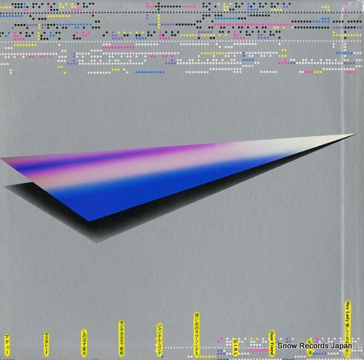Select the yellow 'G I R L' label

tap(234, 347)
